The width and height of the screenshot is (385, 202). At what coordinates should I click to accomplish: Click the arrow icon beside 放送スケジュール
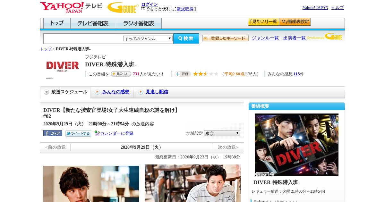[47, 92]
